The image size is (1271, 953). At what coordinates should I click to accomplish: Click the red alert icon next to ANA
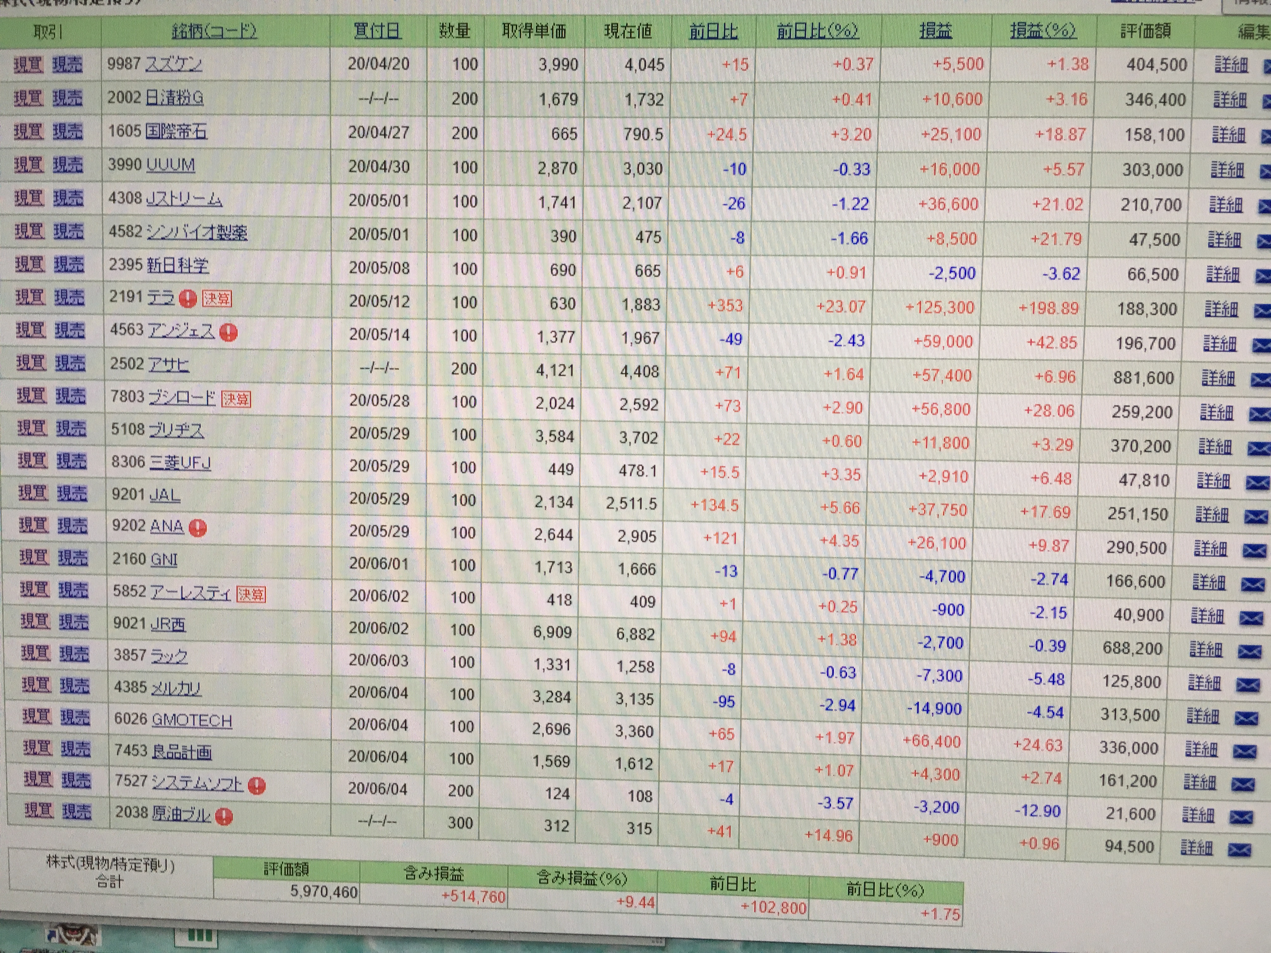[198, 527]
